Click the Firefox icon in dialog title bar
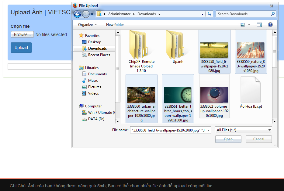 [75, 5]
